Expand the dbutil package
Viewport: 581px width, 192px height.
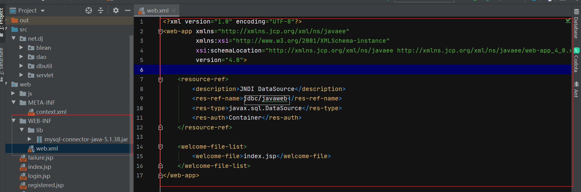click(x=21, y=66)
